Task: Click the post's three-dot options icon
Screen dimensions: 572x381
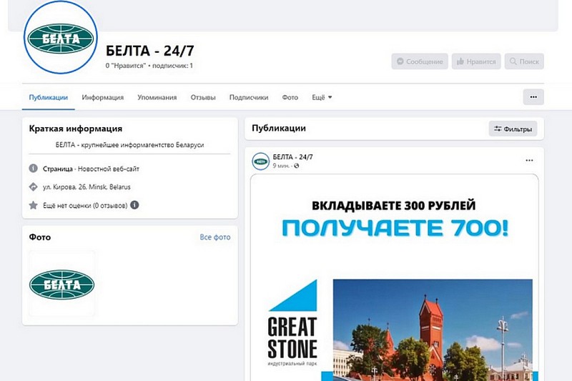Action: coord(529,160)
